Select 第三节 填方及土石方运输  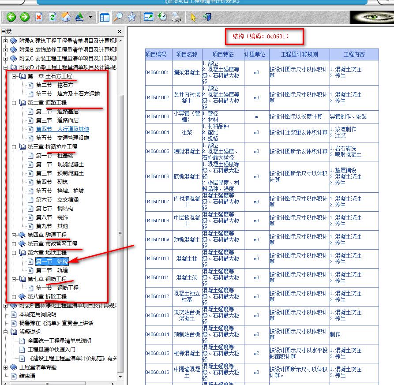[x=68, y=94]
